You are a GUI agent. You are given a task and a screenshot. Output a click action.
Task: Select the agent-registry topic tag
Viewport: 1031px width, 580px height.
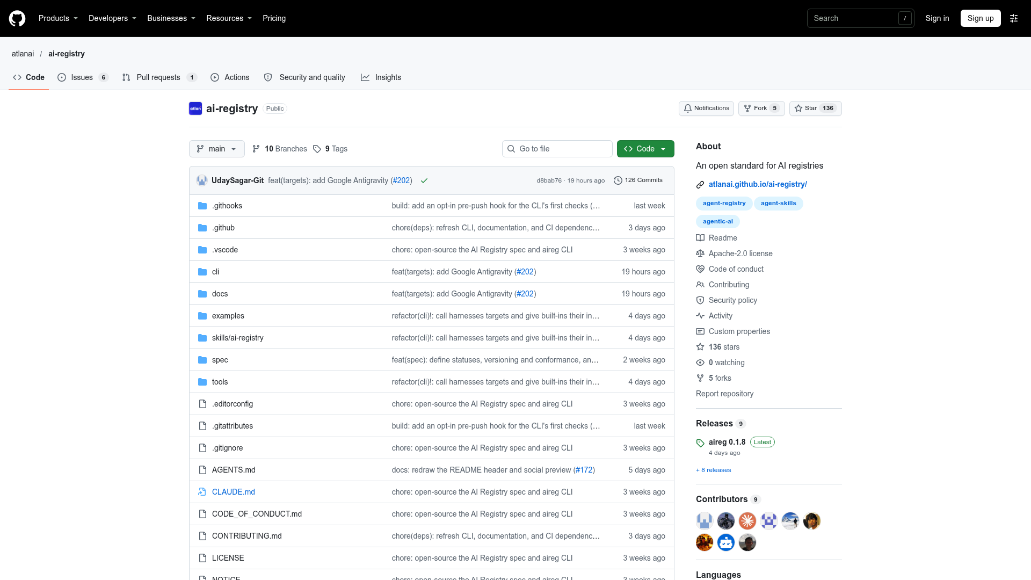724,204
